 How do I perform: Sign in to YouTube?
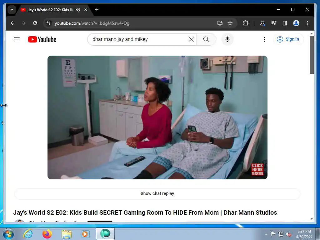click(x=288, y=39)
